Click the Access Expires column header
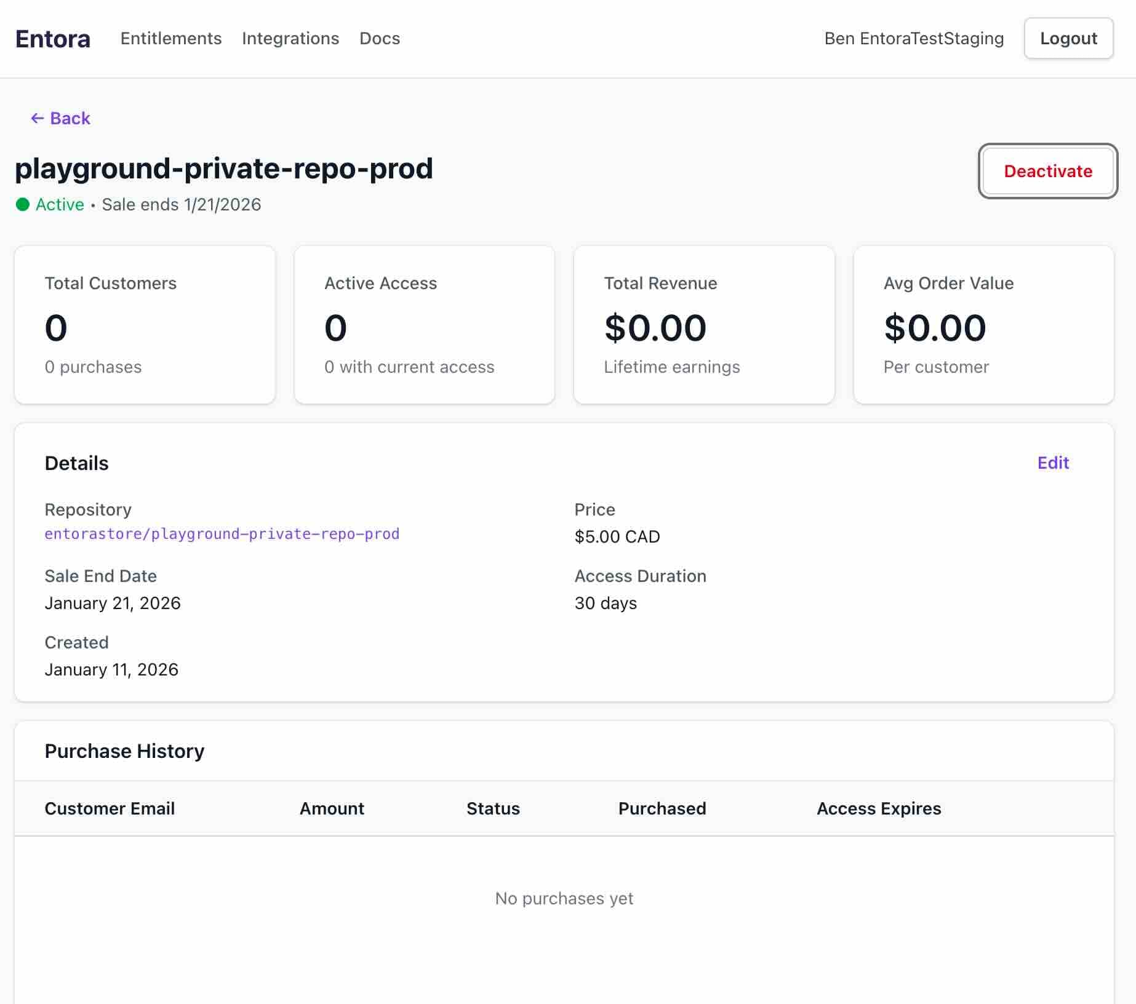Image resolution: width=1136 pixels, height=1004 pixels. pos(879,808)
